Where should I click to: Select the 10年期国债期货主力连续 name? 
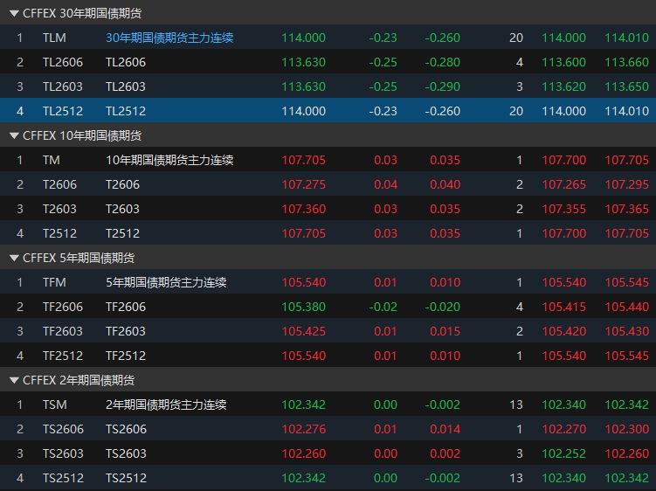[169, 160]
